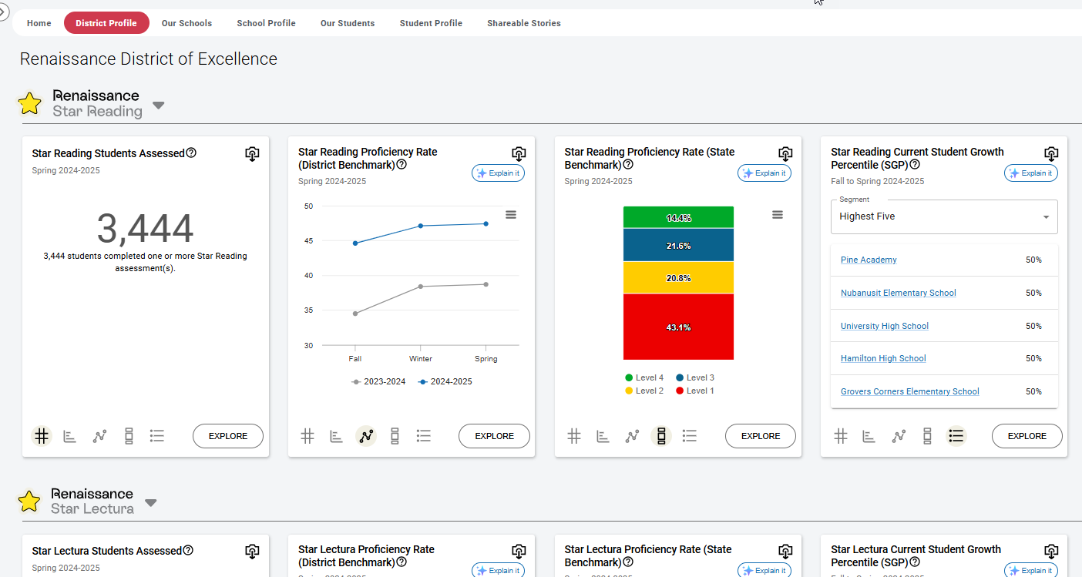This screenshot has width=1082, height=577.
Task: Toggle the 2023-2024 series in chart legend
Action: click(378, 381)
